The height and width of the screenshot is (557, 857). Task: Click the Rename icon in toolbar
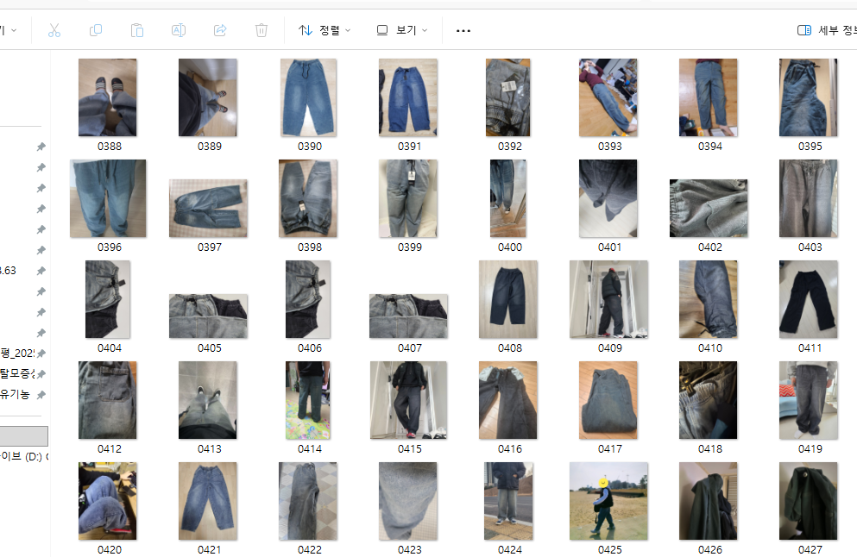pos(179,30)
